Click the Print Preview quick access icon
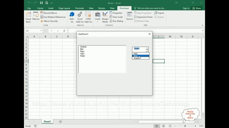The height and width of the screenshot is (128, 229). pos(47,3)
